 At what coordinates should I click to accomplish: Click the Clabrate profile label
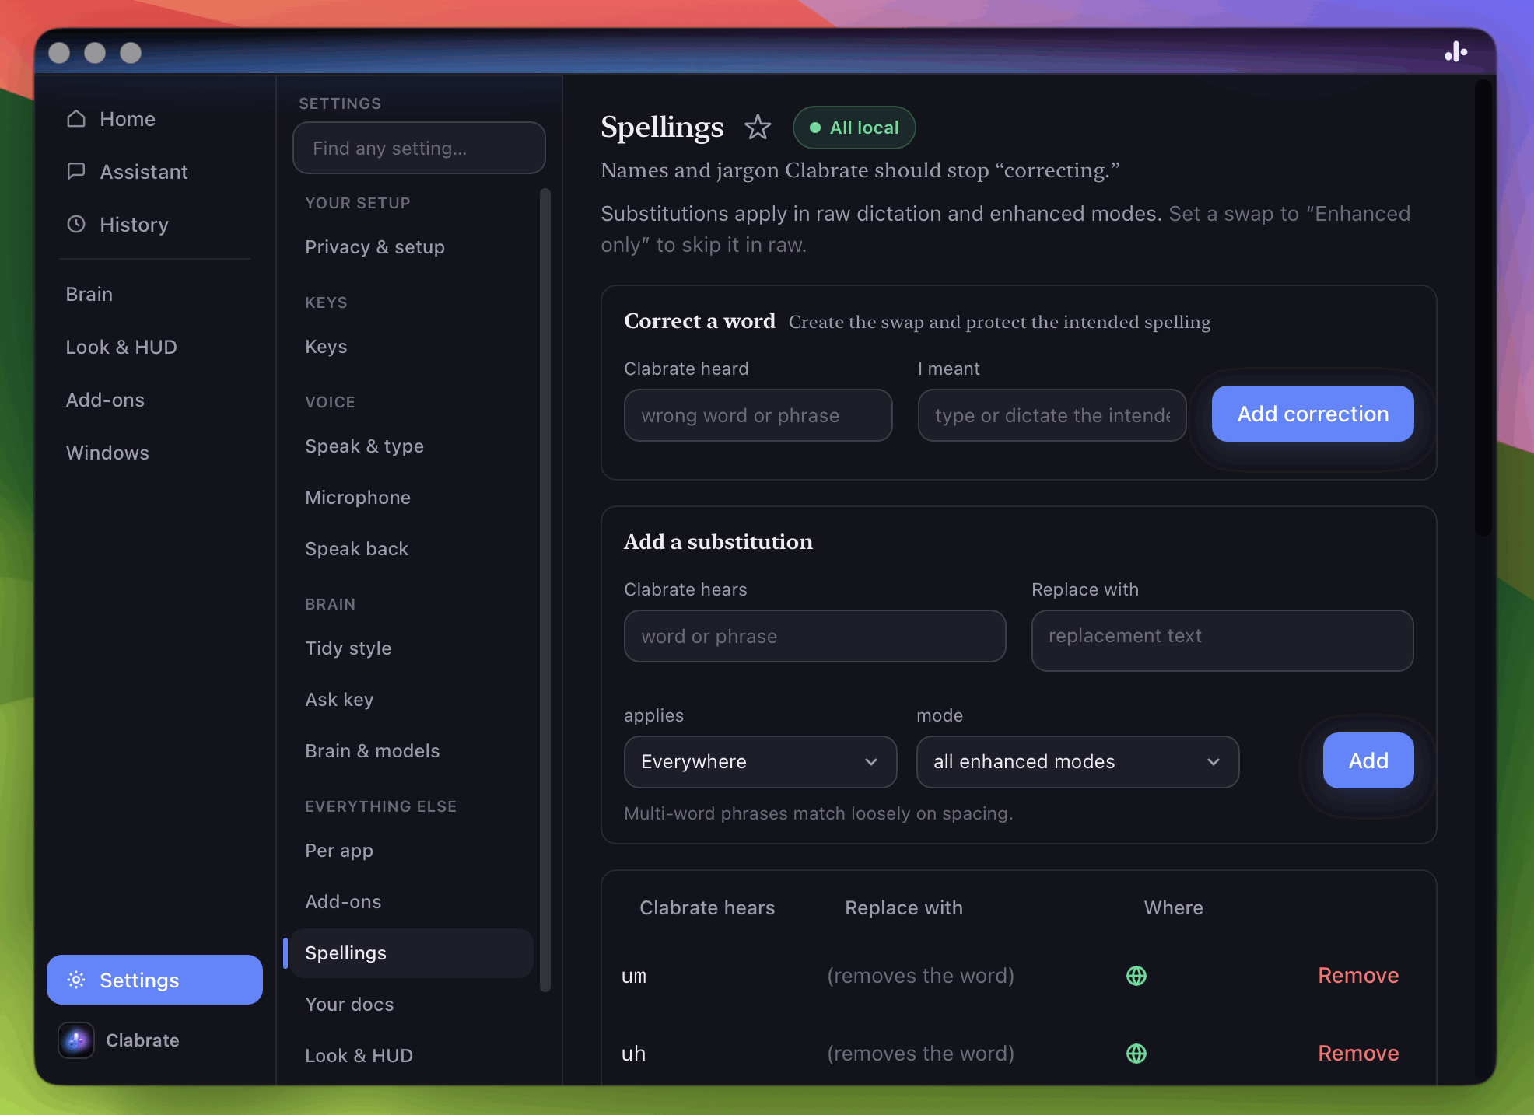click(x=142, y=1040)
